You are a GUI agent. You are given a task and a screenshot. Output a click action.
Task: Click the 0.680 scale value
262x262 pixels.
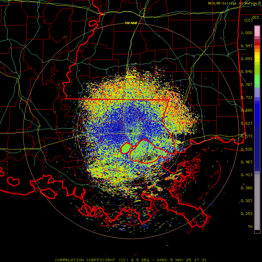(247, 110)
